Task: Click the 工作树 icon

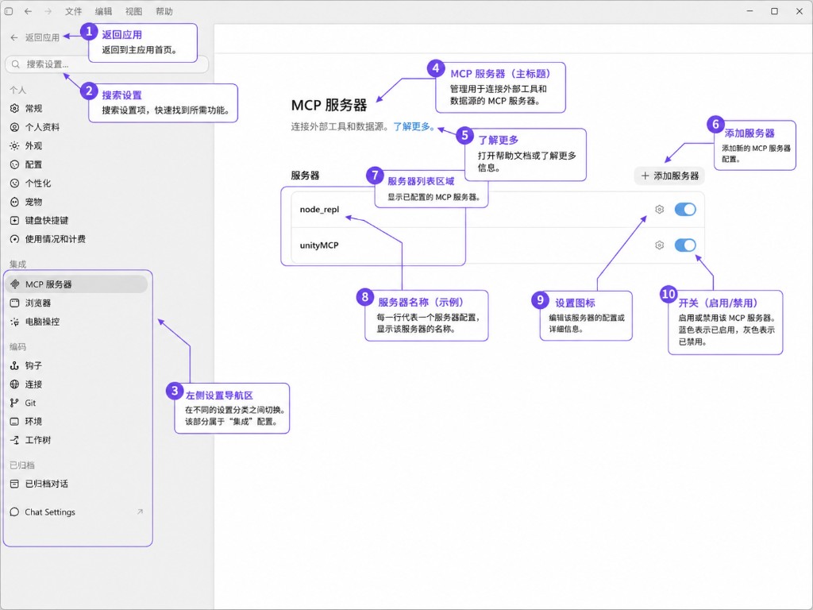Action: 14,440
